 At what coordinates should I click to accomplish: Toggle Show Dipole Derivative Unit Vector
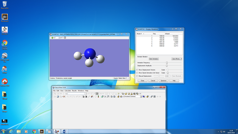pos(137,73)
